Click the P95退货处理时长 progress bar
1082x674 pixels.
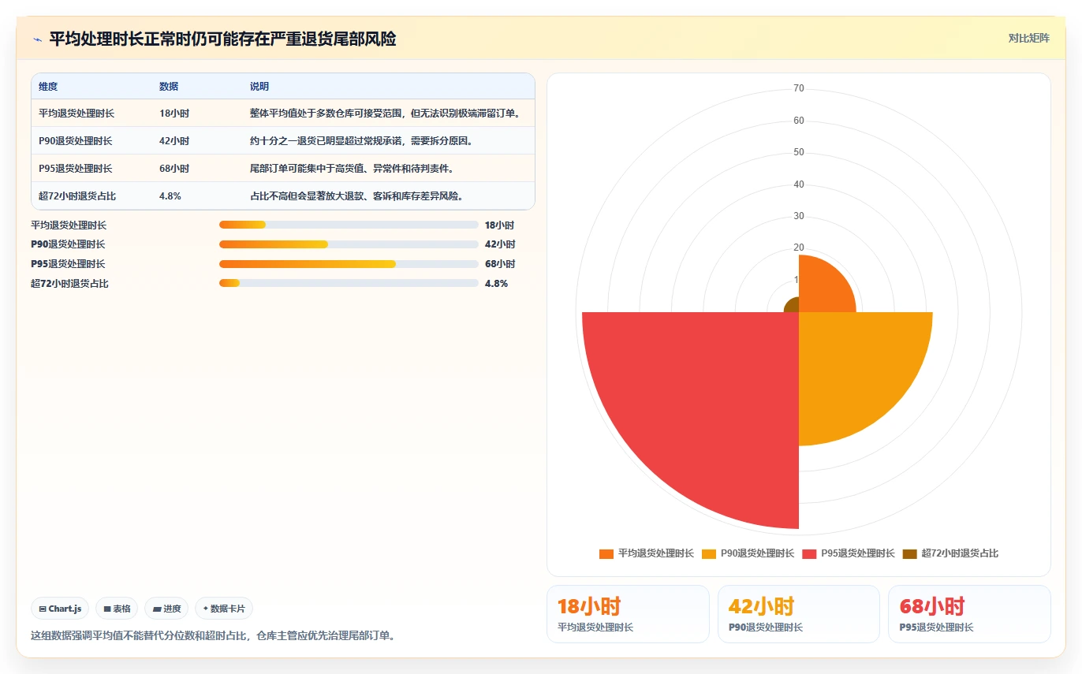click(x=349, y=264)
